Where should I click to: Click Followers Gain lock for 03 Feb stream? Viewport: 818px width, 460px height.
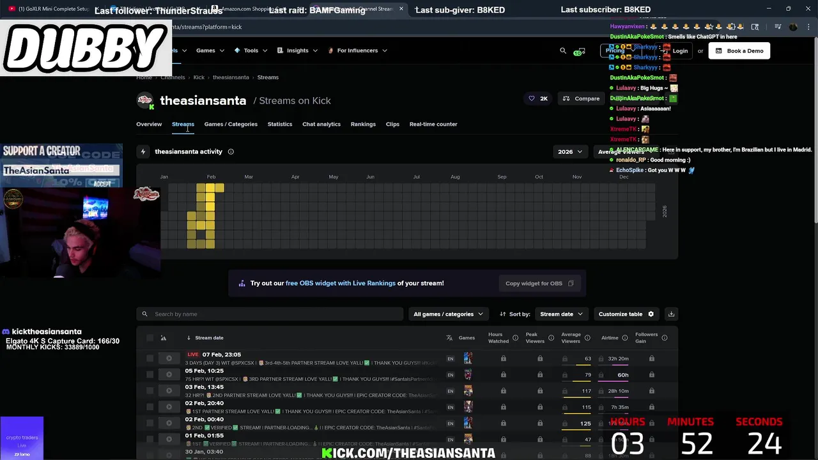click(651, 391)
